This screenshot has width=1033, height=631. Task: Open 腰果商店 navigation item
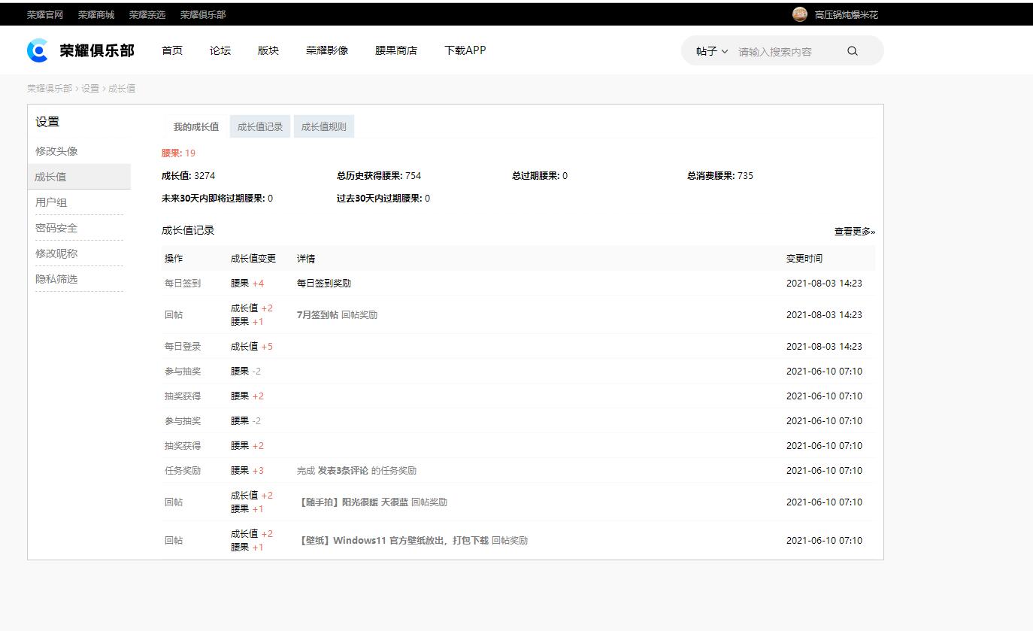pyautogui.click(x=396, y=50)
